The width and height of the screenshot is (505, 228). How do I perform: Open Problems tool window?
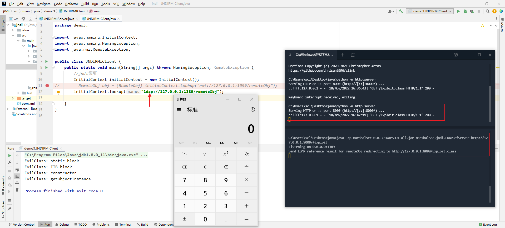(x=101, y=225)
